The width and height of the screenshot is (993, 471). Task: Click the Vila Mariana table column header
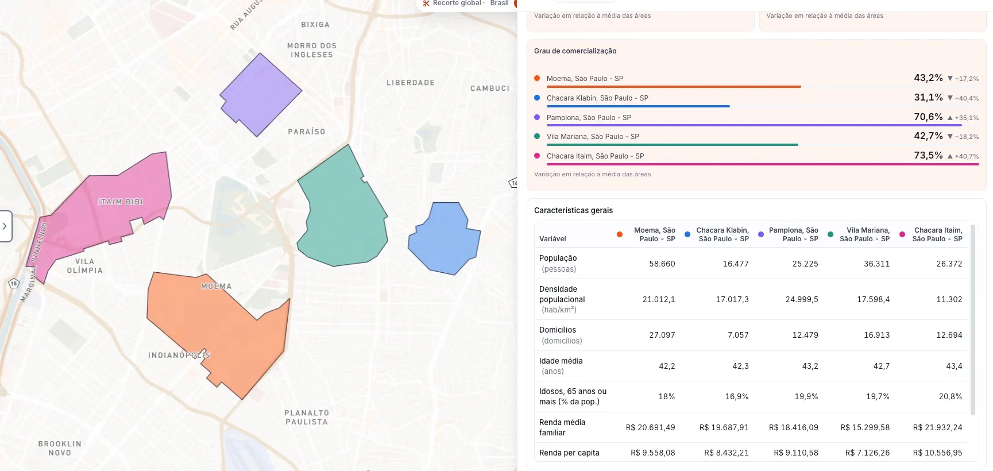pyautogui.click(x=864, y=234)
